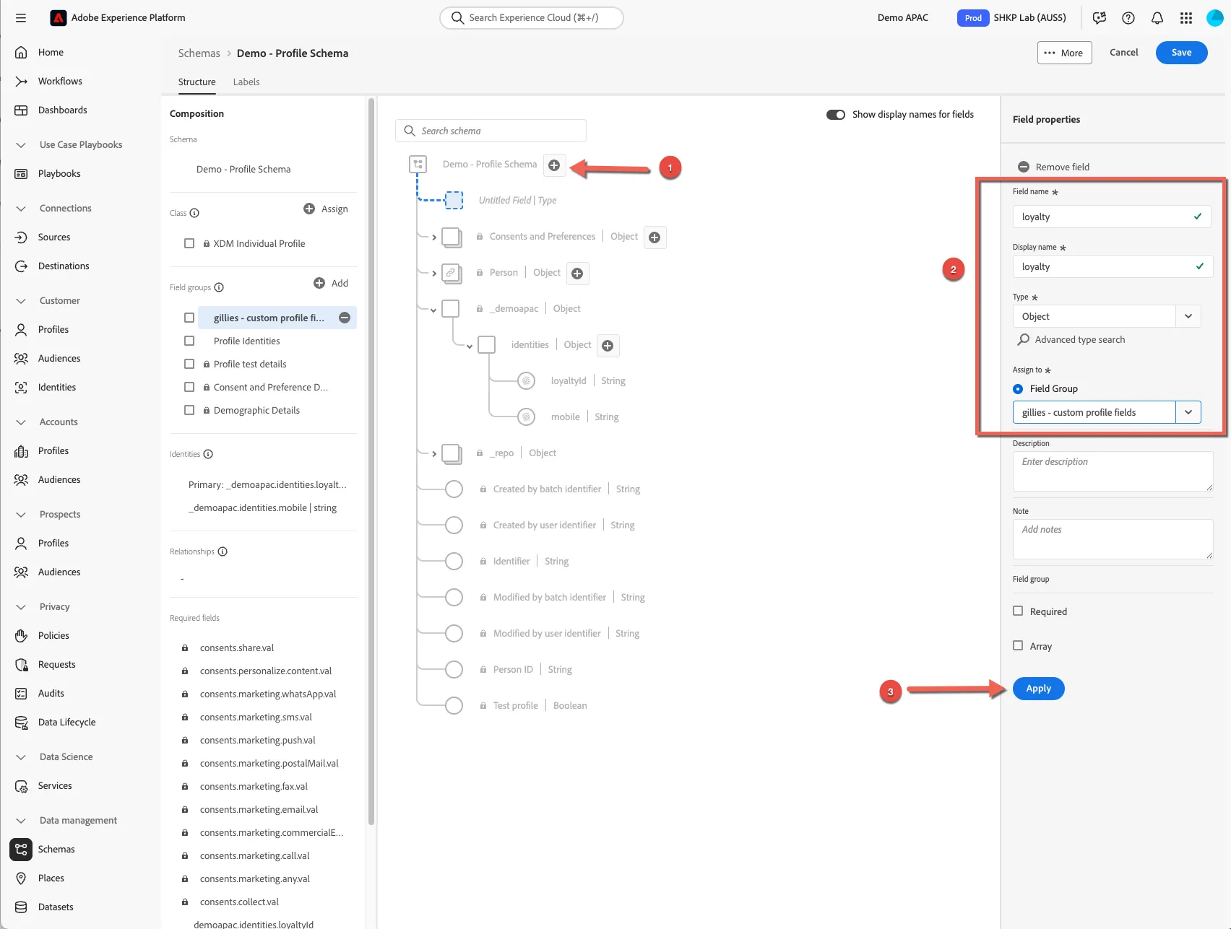Click the Remove field minus icon
1231x929 pixels.
point(1024,167)
